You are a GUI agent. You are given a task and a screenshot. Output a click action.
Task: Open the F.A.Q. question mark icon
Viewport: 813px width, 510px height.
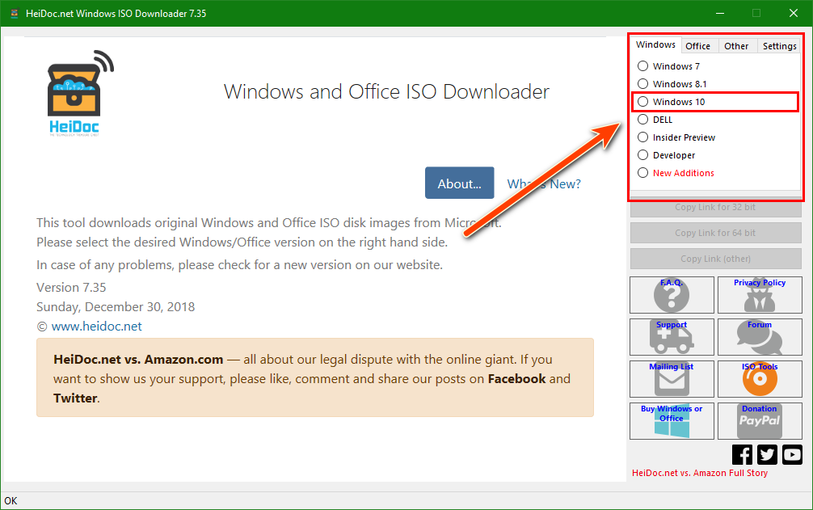coord(672,295)
